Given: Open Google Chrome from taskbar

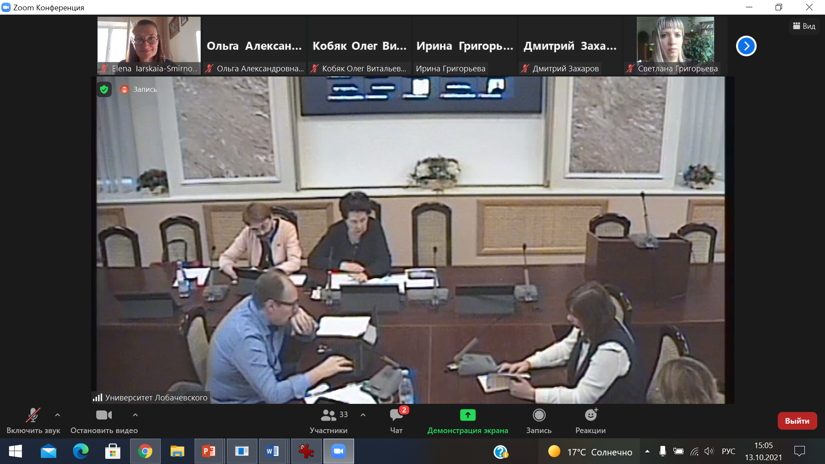Looking at the screenshot, I should coord(145,451).
